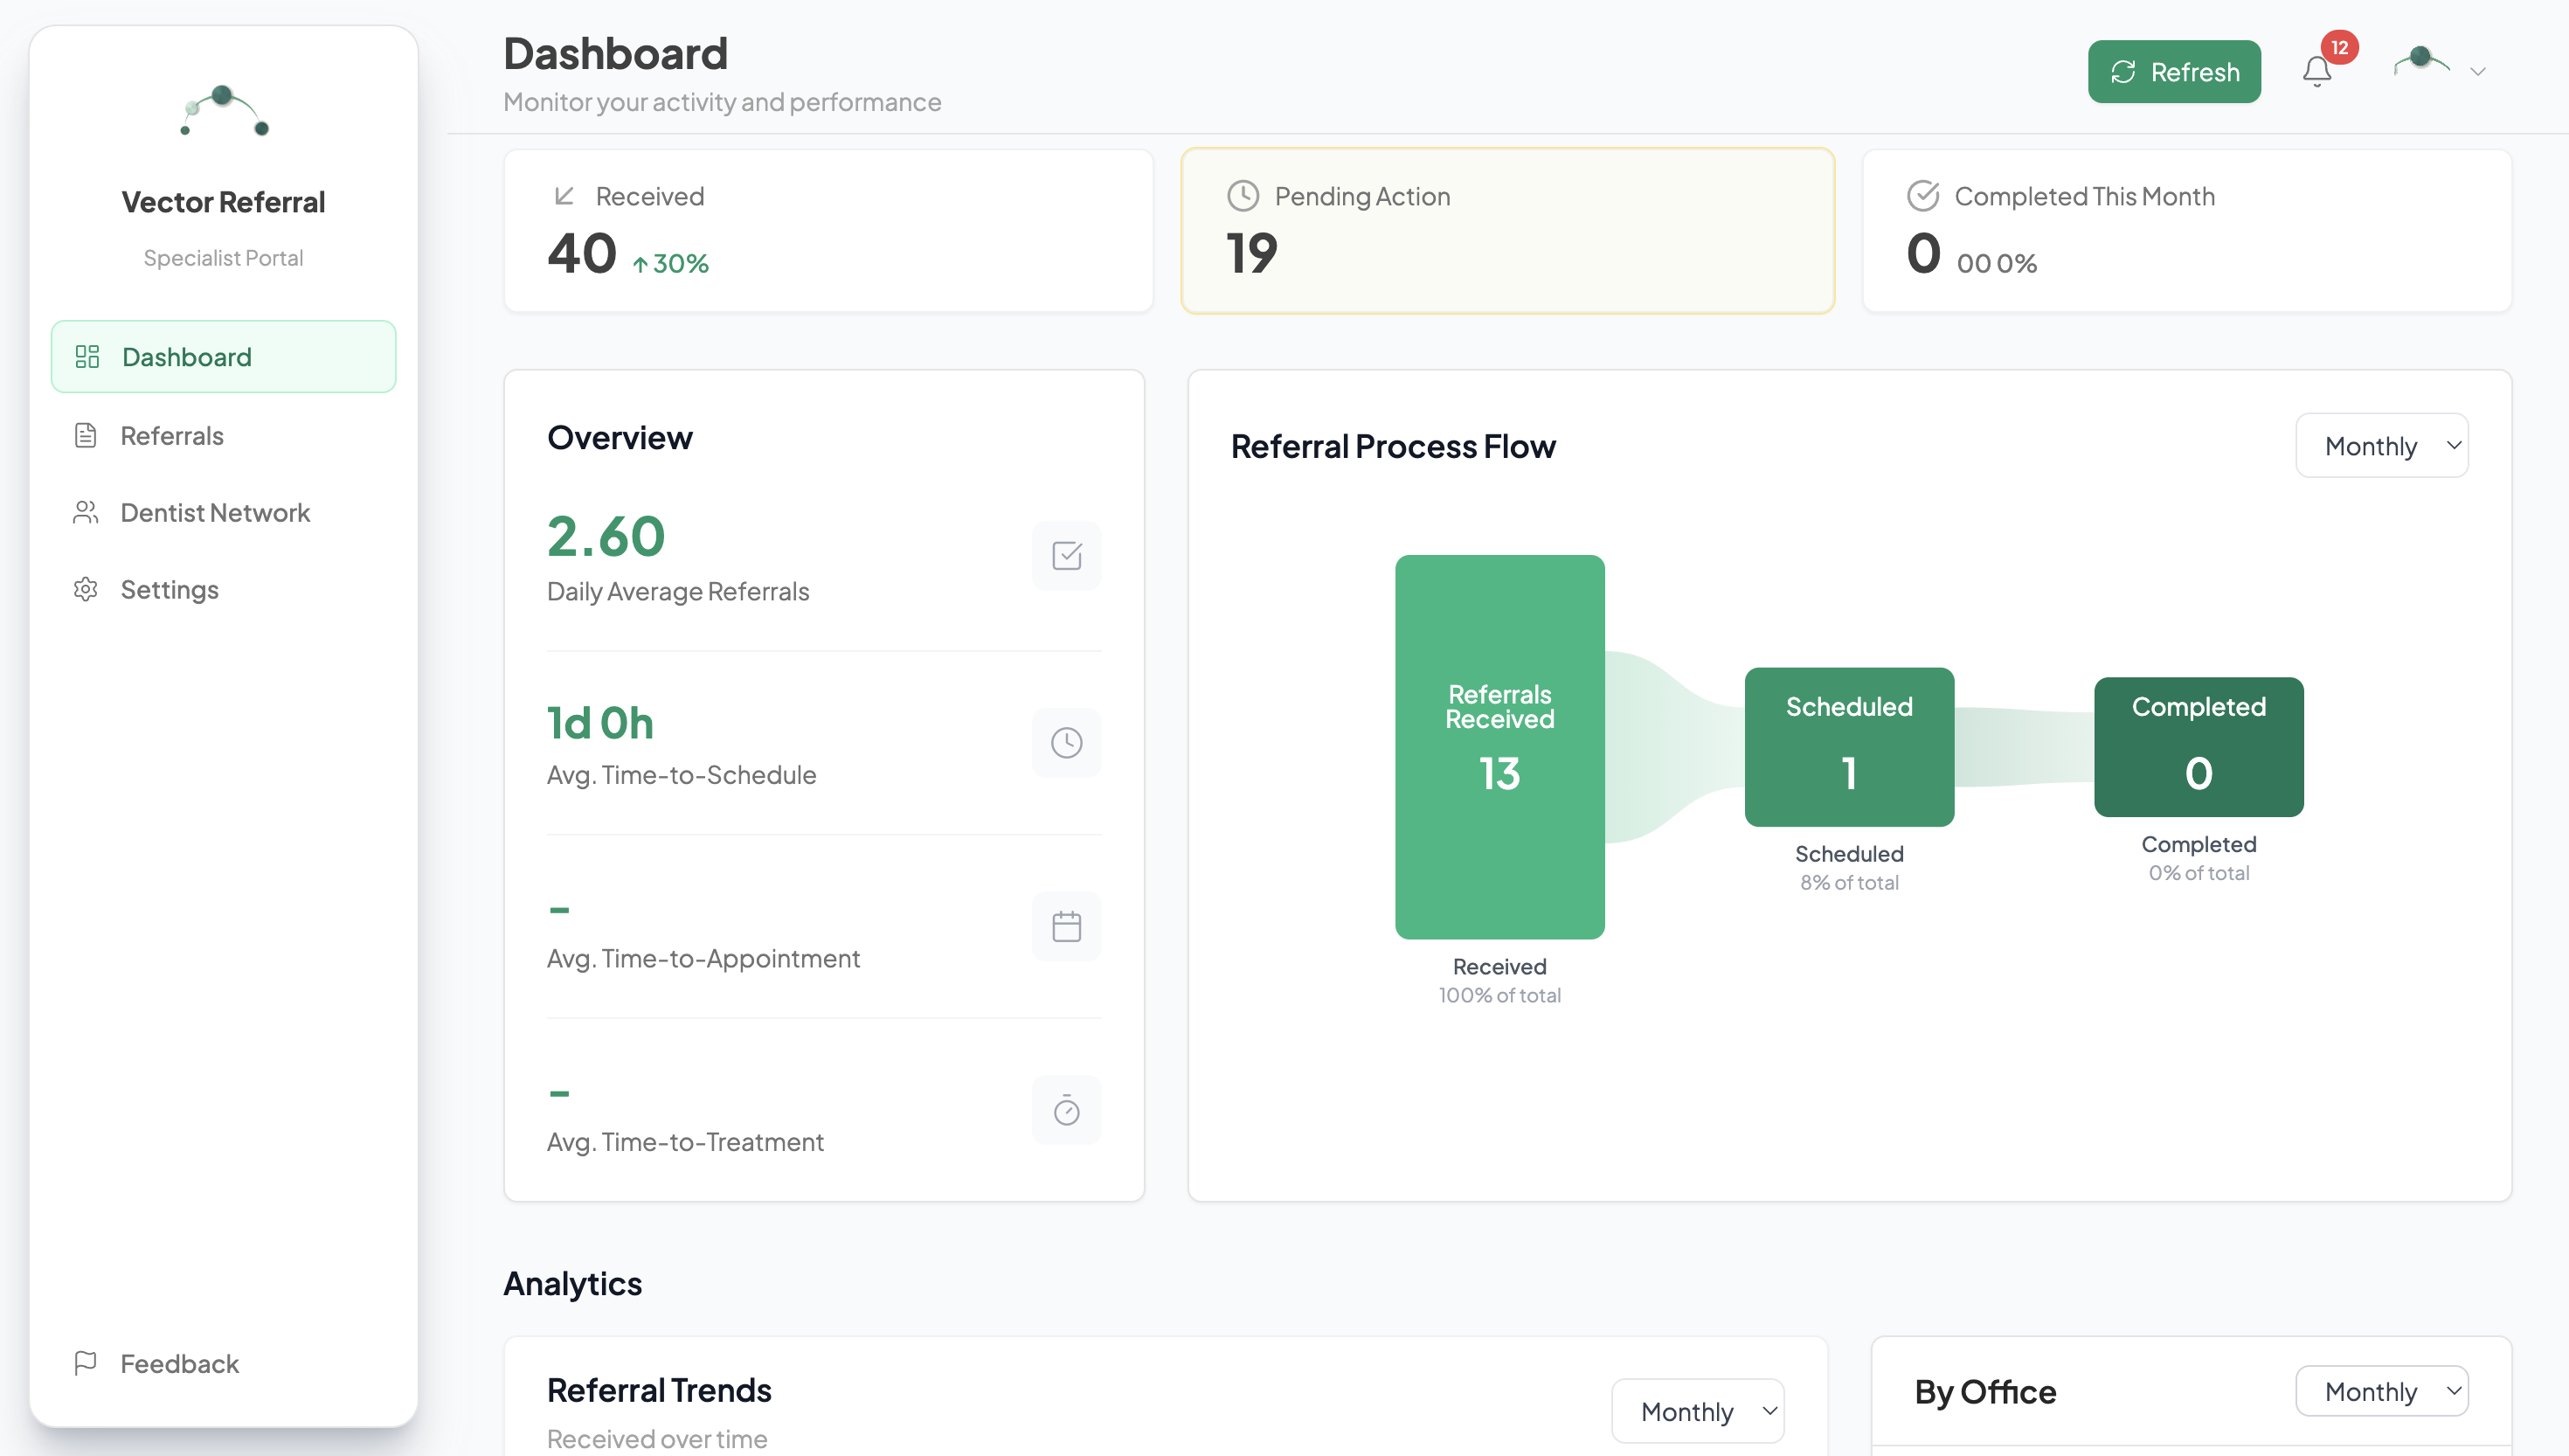Screen dimensions: 2569x1456
Task: Open the Monthly dropdown in Referral Process Flow
Action: (x=2382, y=445)
